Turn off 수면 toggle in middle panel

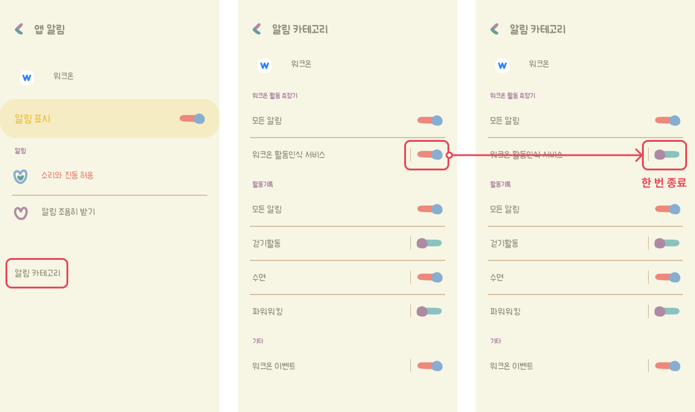(430, 278)
